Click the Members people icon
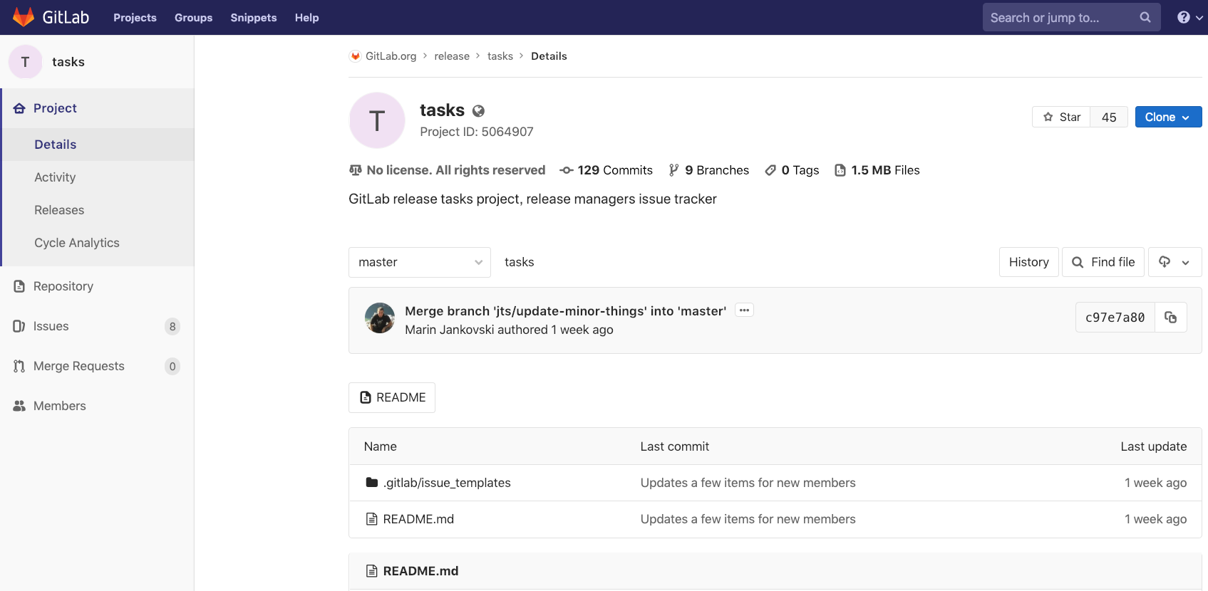Image resolution: width=1208 pixels, height=591 pixels. 19,406
